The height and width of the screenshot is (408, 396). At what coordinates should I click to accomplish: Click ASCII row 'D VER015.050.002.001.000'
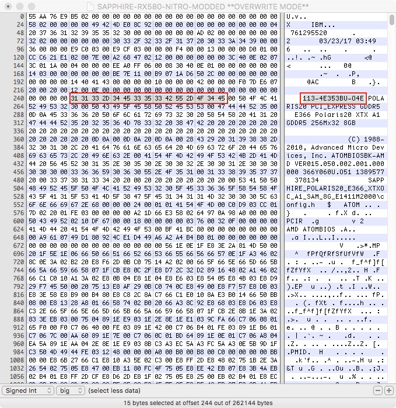(335, 164)
